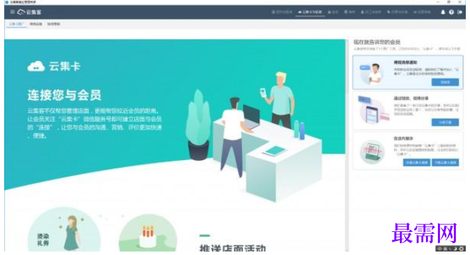Click the 烫染礼券 circular illustration
Screen dimensions: 470x255
coord(64,229)
